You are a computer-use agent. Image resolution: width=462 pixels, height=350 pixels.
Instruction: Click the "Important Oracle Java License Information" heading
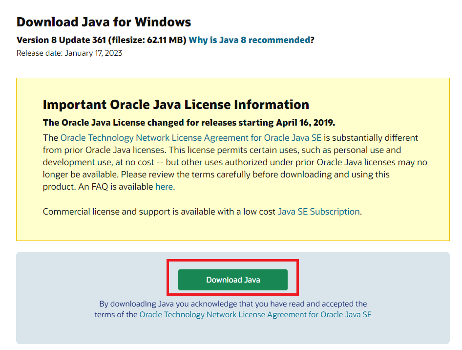tap(176, 105)
